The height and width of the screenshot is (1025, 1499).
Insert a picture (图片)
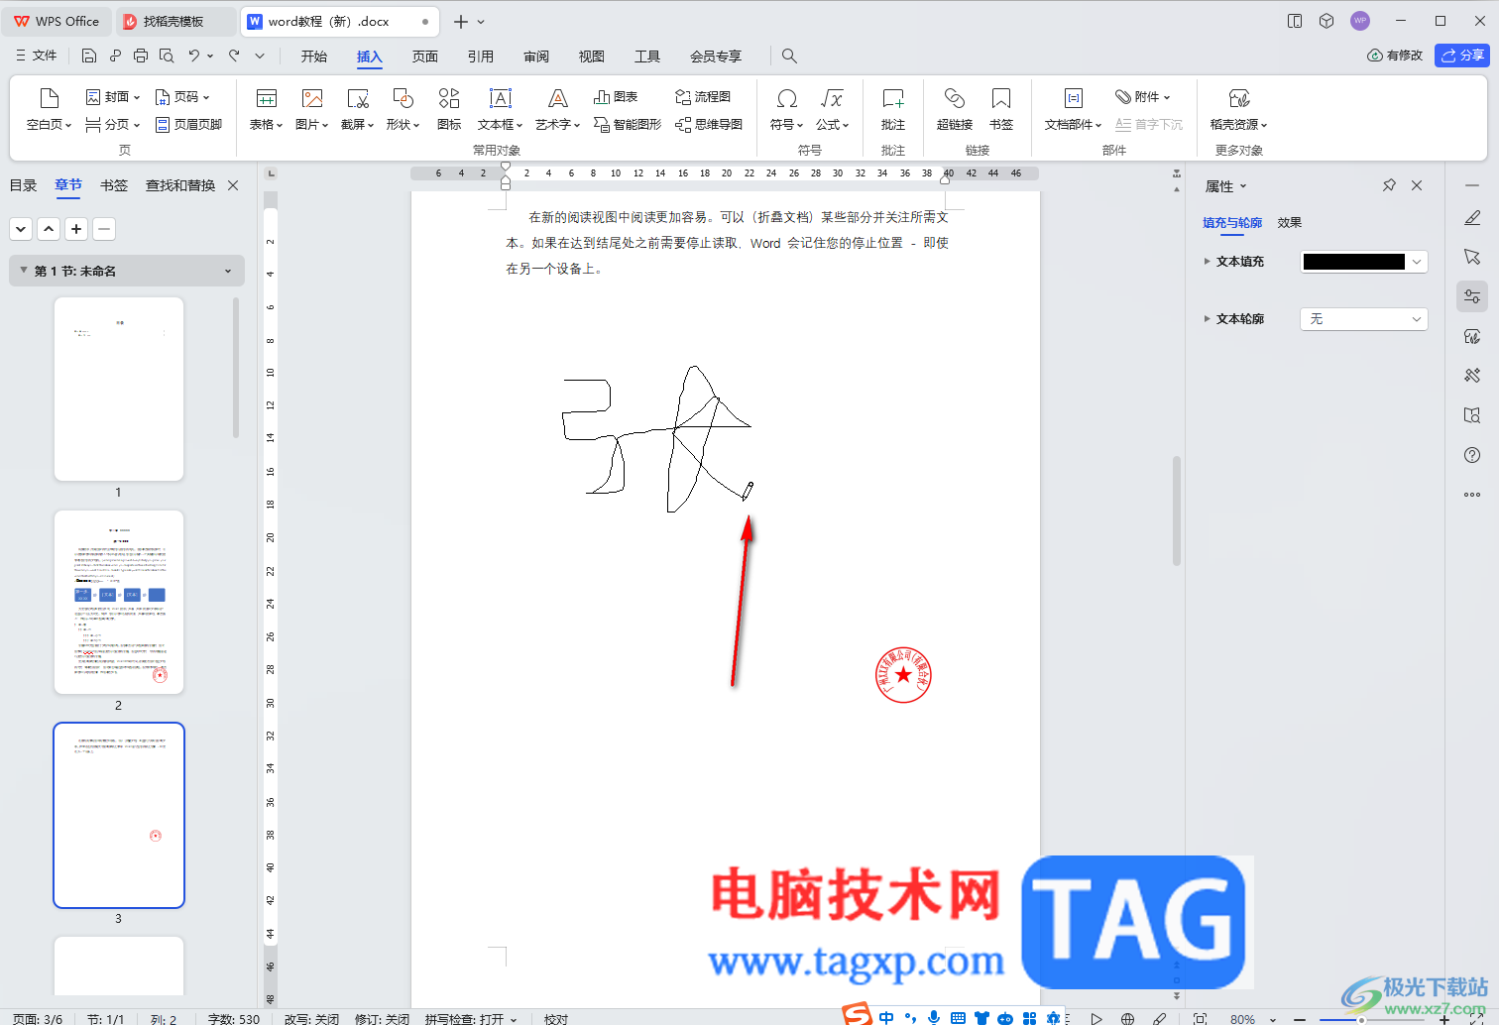coord(312,109)
